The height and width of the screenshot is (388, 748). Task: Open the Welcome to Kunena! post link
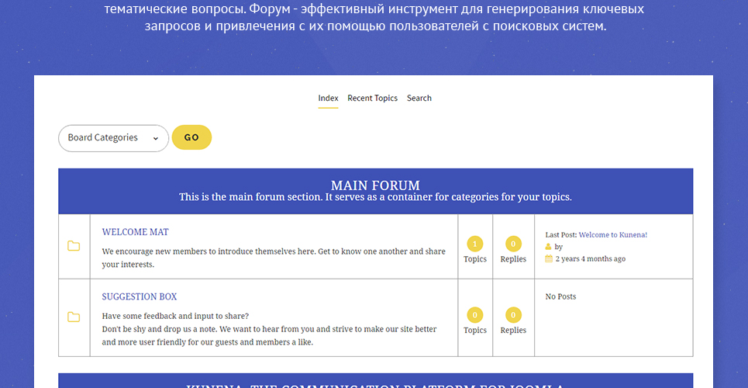coord(613,235)
